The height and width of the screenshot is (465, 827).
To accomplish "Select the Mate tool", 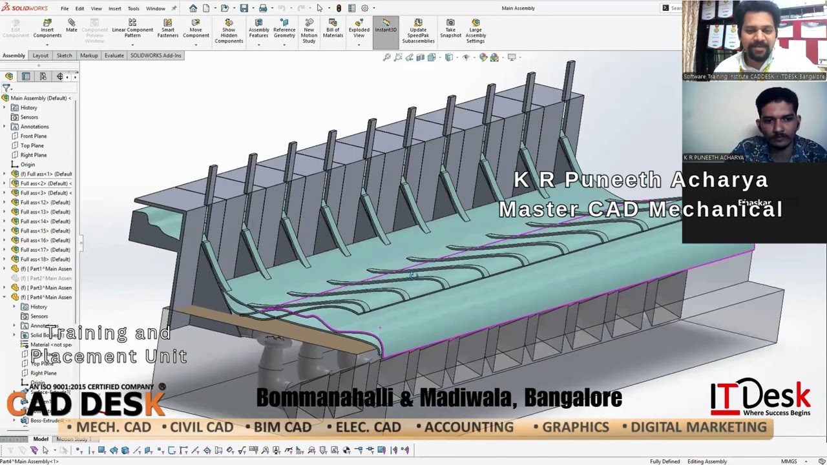I will (x=71, y=26).
